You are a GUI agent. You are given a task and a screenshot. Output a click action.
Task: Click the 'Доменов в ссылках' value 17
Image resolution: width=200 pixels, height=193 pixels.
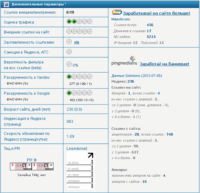tap(149, 31)
